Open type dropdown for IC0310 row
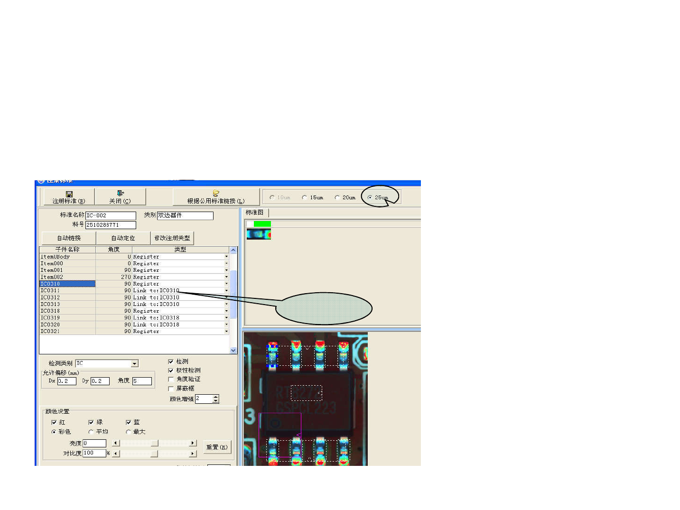The image size is (680, 510). pos(226,284)
